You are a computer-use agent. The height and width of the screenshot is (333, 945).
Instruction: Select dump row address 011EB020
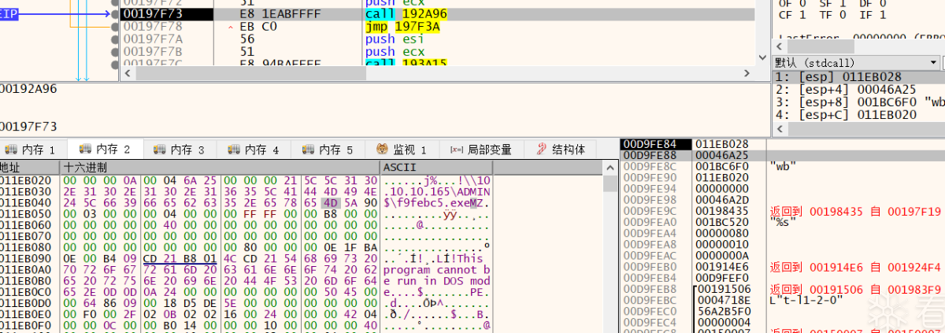[x=26, y=180]
